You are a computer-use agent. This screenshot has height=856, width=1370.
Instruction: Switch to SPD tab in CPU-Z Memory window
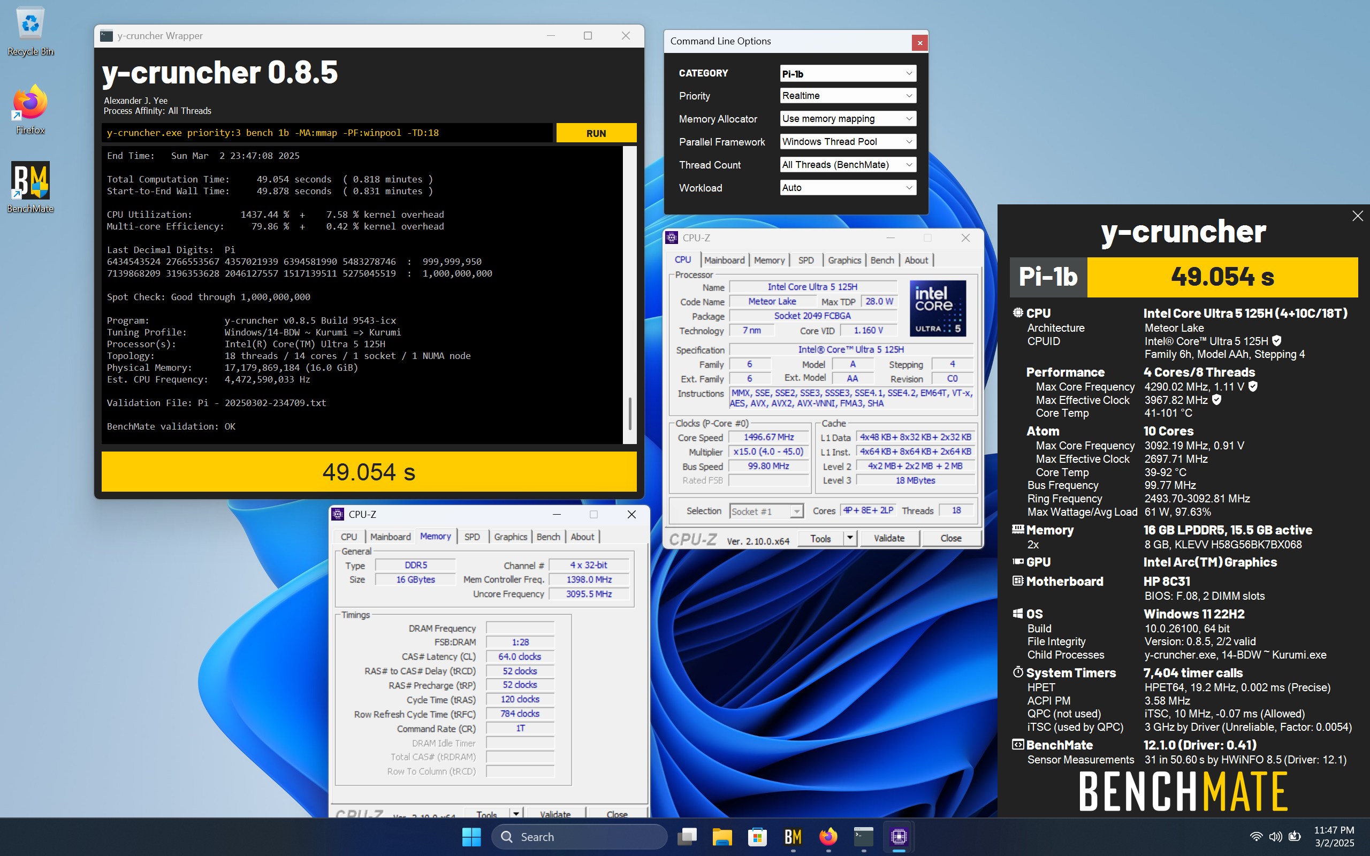[471, 537]
